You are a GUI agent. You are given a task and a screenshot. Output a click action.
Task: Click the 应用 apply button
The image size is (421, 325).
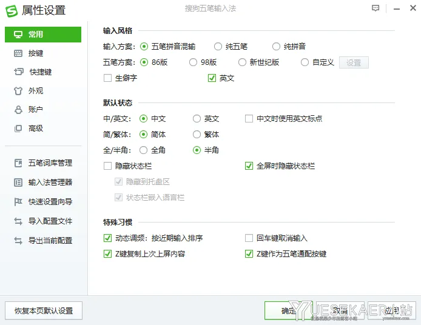[x=392, y=310]
